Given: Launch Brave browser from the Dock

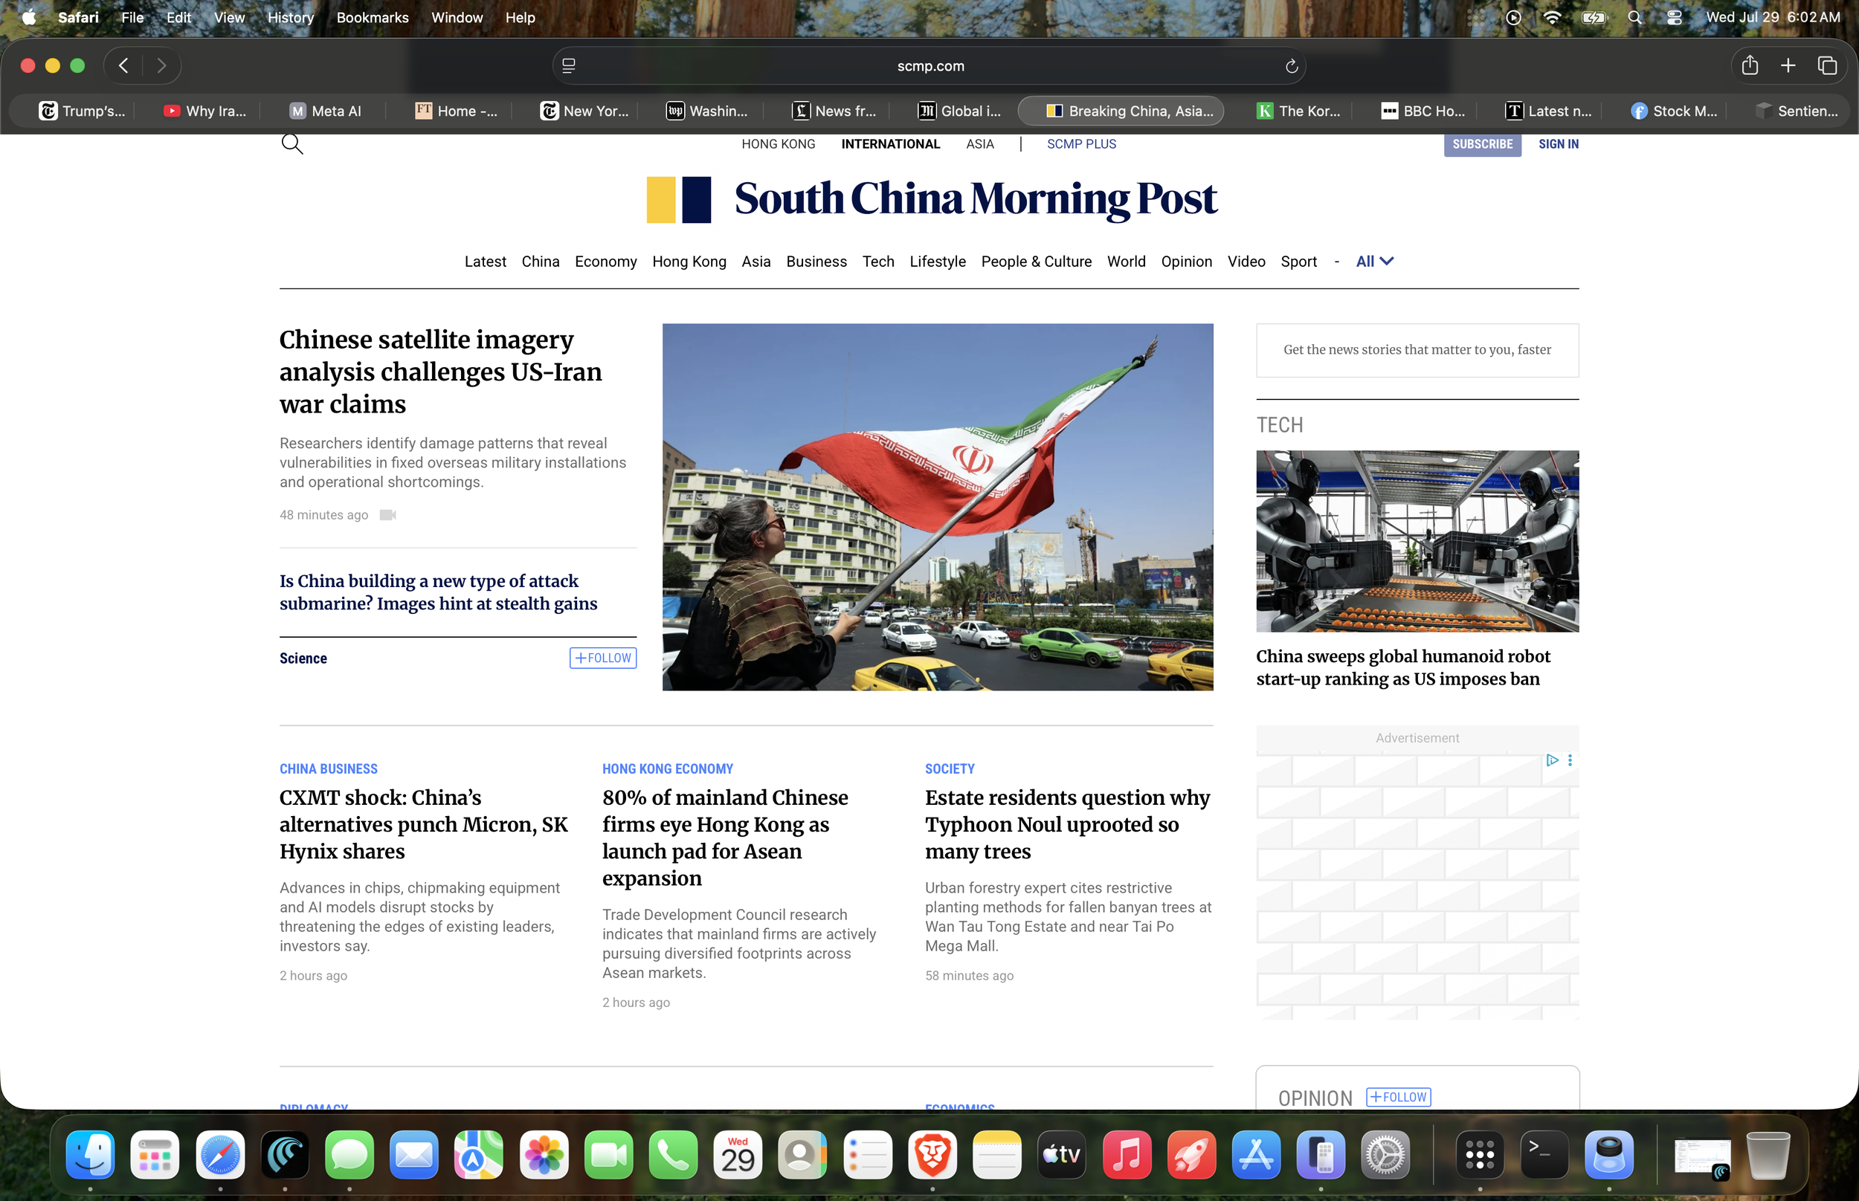Looking at the screenshot, I should click(x=932, y=1154).
